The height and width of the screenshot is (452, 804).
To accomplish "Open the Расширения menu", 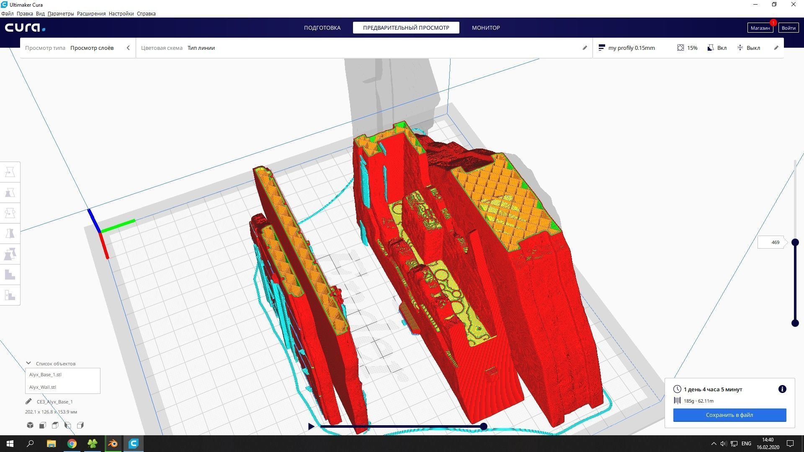I will pos(91,13).
